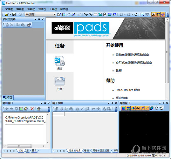The image size is (171, 159).
Task: Click the Open file icon in main toolbar
Action: [x=7, y=14]
